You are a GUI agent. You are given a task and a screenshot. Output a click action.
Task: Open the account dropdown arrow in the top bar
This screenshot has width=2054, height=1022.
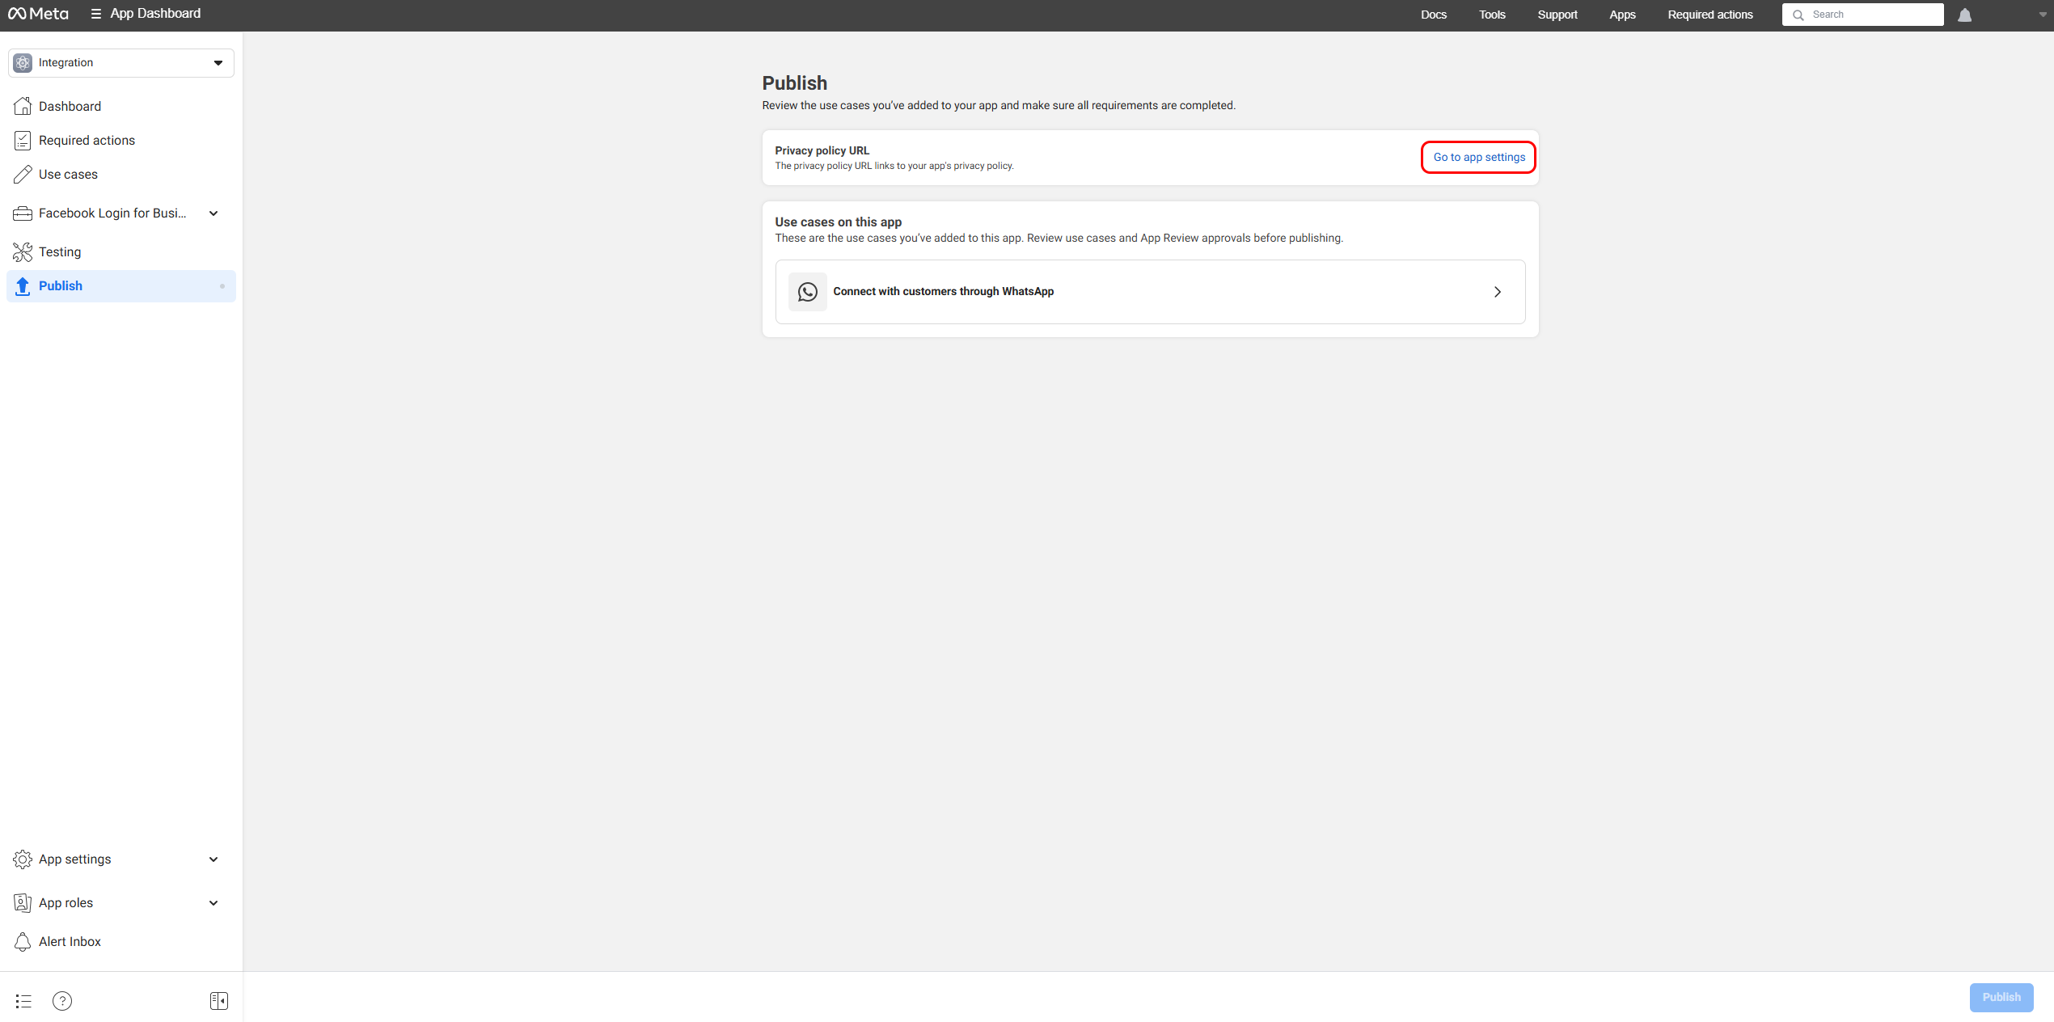(x=2043, y=15)
